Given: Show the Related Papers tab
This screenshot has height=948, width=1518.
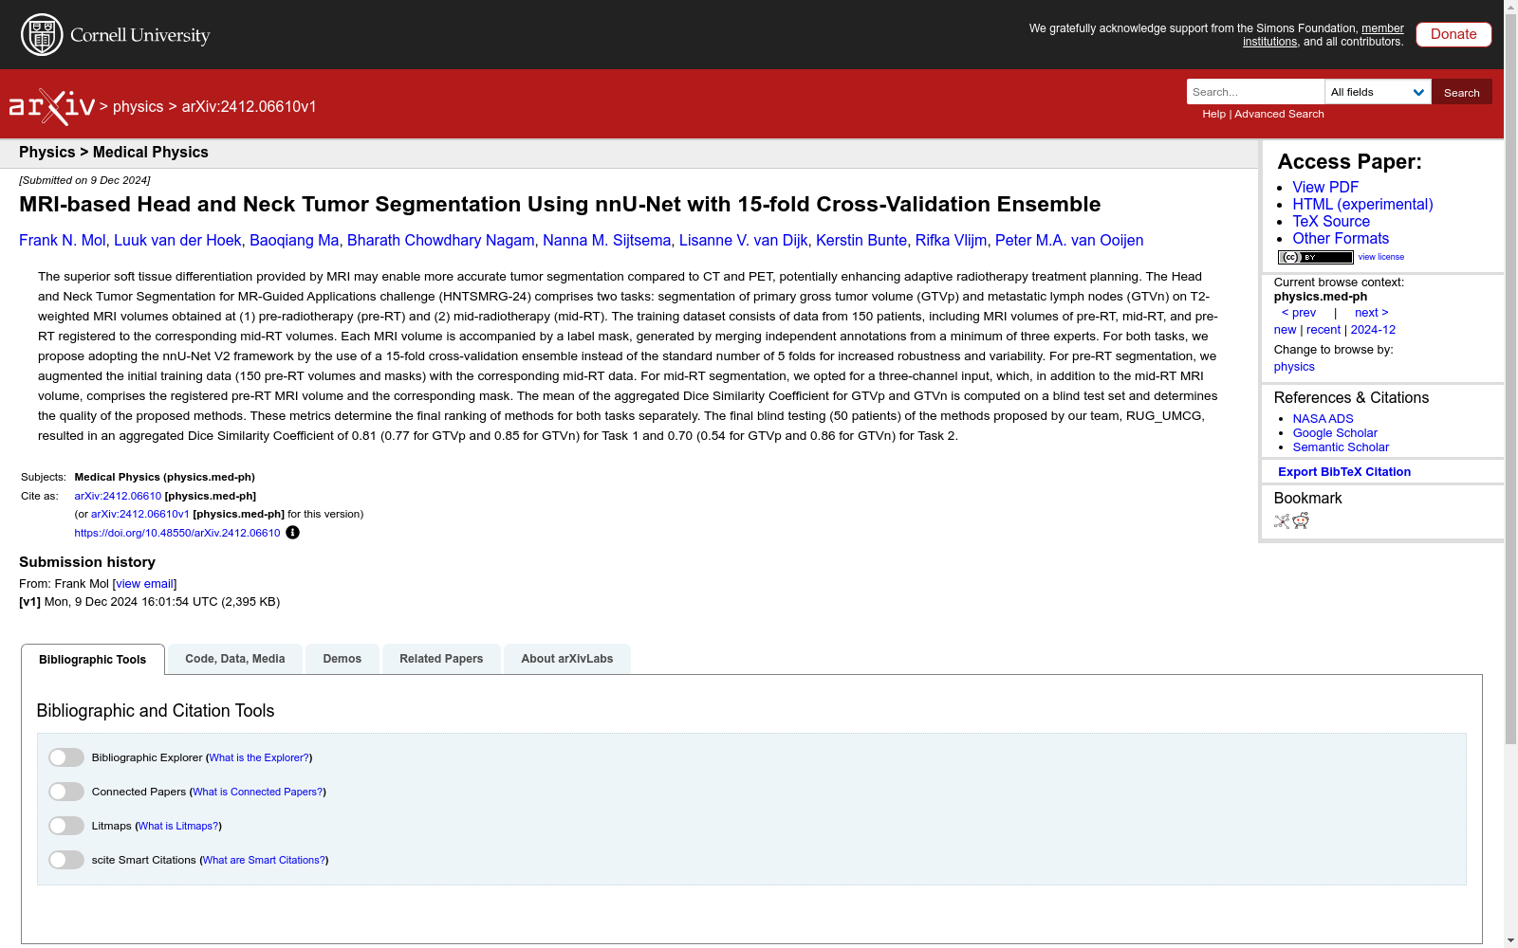Looking at the screenshot, I should 441,659.
